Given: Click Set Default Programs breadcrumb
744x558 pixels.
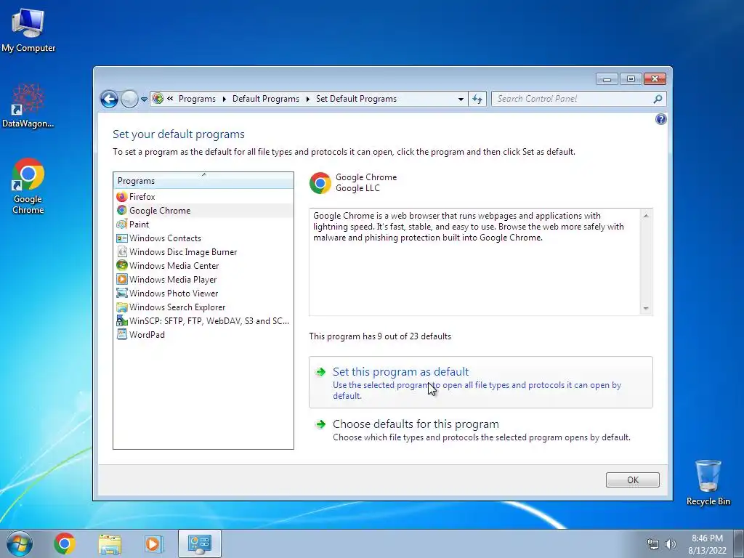Looking at the screenshot, I should point(356,99).
